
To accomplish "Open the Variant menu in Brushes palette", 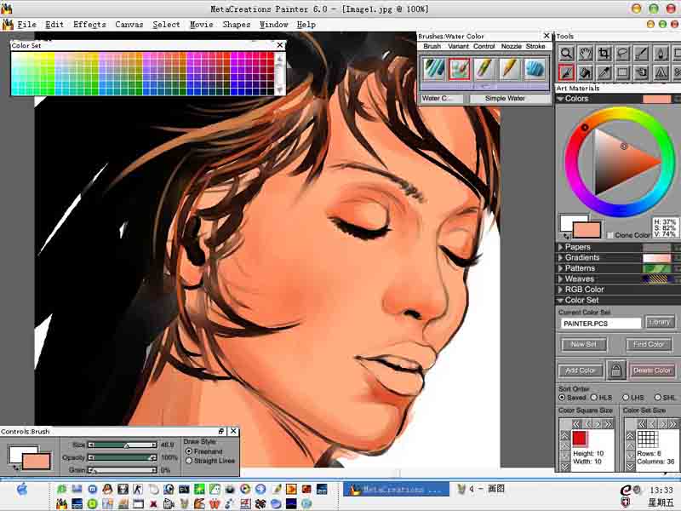I will 458,46.
